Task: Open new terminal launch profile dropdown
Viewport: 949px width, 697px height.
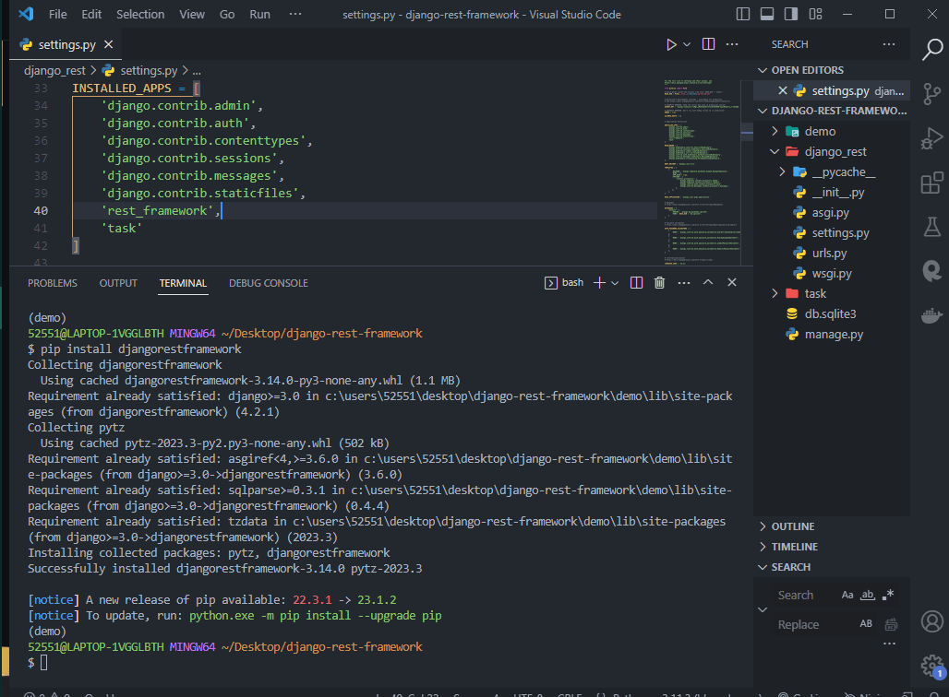Action: [x=615, y=282]
